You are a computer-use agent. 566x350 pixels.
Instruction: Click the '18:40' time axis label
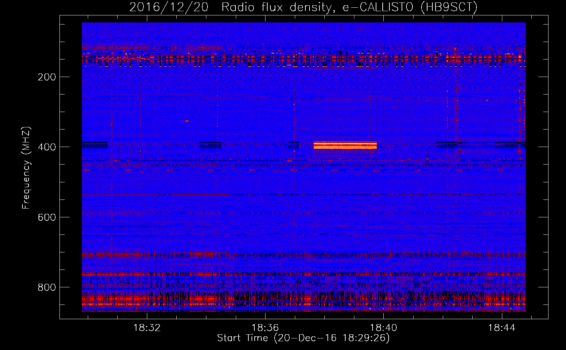point(384,328)
